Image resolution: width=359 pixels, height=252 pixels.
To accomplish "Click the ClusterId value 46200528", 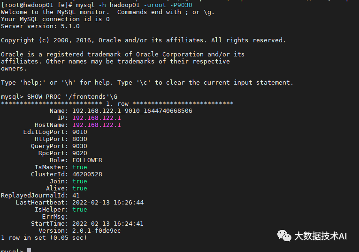I will pos(87,174).
